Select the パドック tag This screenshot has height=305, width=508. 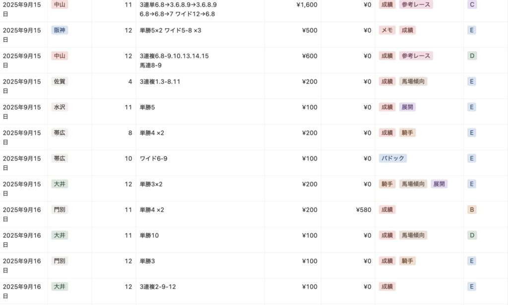(393, 159)
